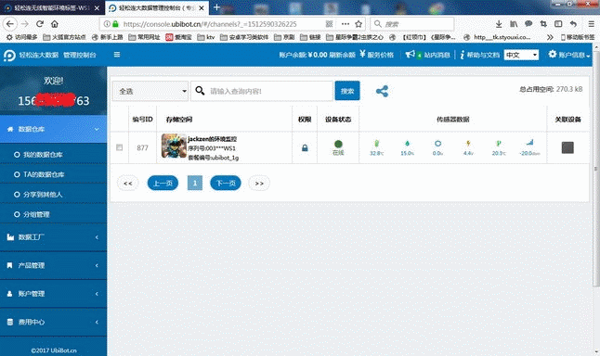The height and width of the screenshot is (356, 600).
Task: Open the 京剧 bookmark folder
Action: 284,37
